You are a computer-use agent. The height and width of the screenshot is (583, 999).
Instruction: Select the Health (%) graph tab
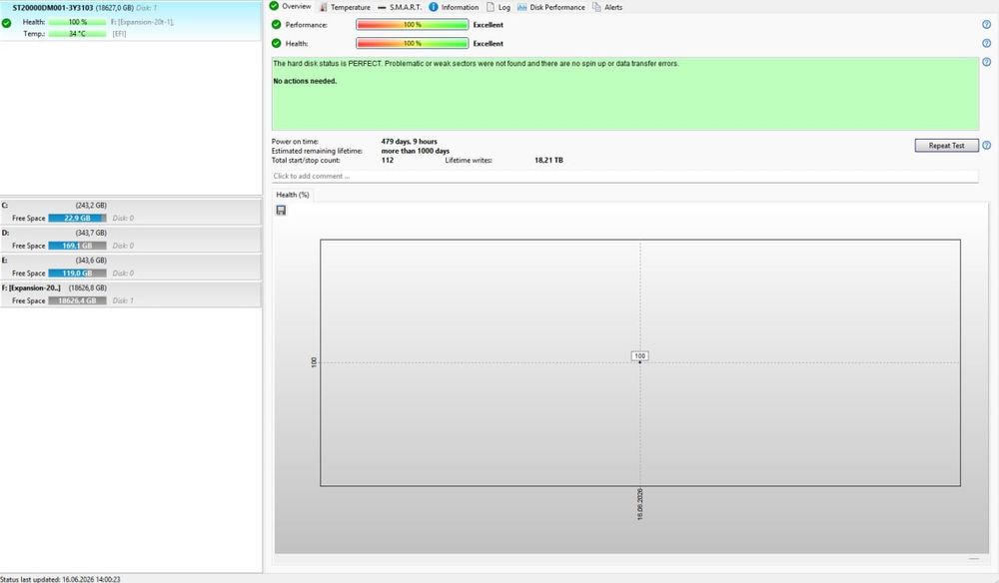[293, 195]
